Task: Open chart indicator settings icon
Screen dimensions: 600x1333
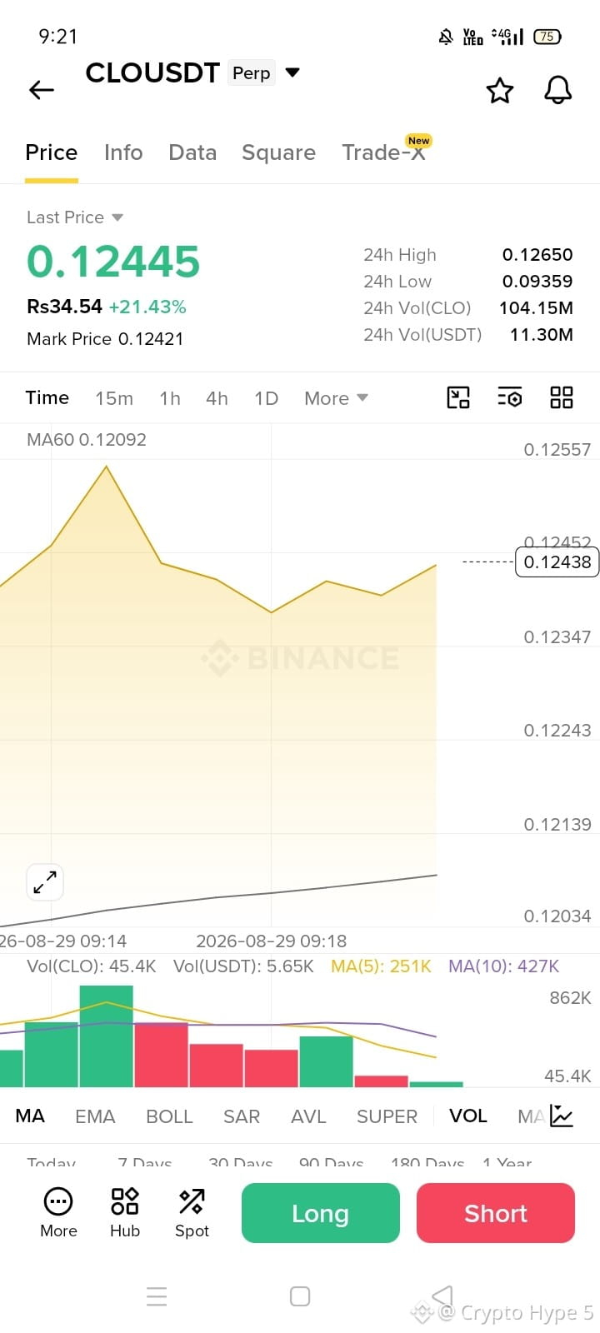Action: point(510,397)
